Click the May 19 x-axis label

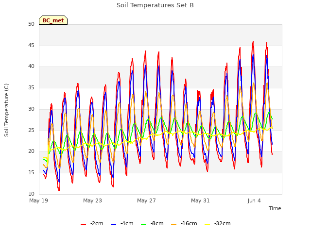click(39, 200)
